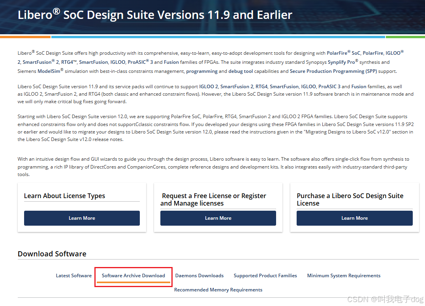Click the bold ModelSim text
The image size is (425, 306).
click(49, 71)
